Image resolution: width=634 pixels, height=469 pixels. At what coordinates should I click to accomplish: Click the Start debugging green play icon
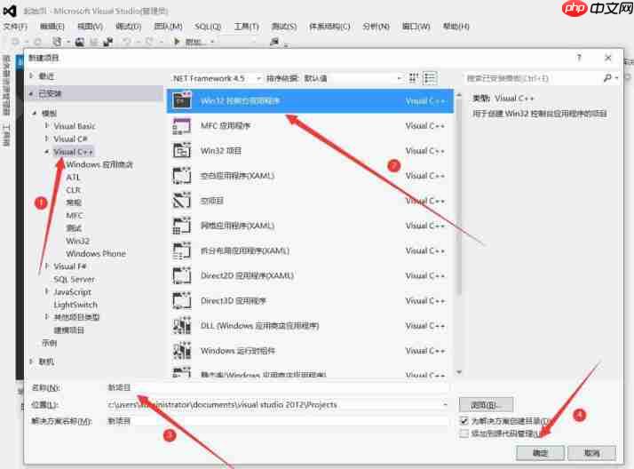click(177, 41)
